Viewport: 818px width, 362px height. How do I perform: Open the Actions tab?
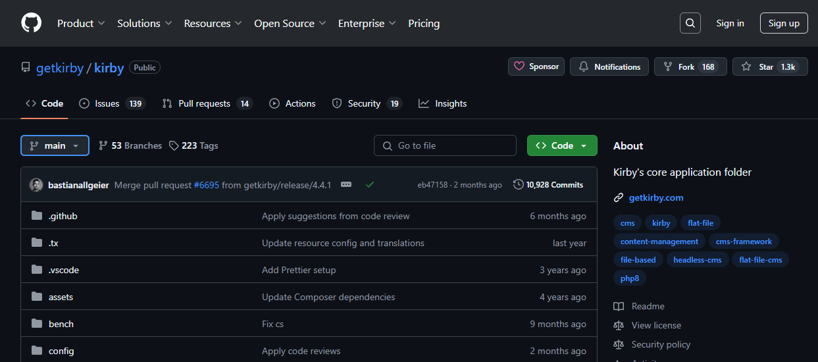[x=293, y=103]
